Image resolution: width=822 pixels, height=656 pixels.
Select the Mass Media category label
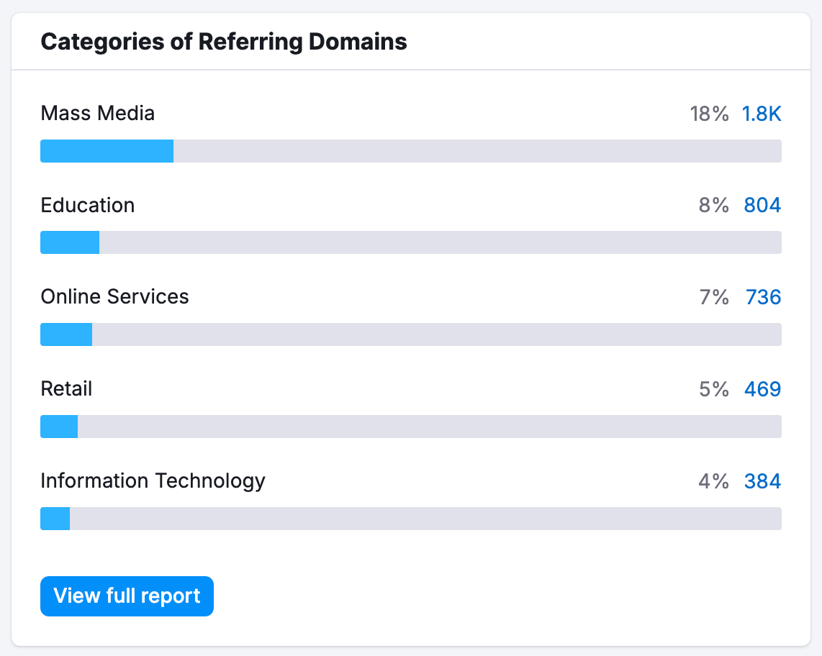(x=97, y=113)
